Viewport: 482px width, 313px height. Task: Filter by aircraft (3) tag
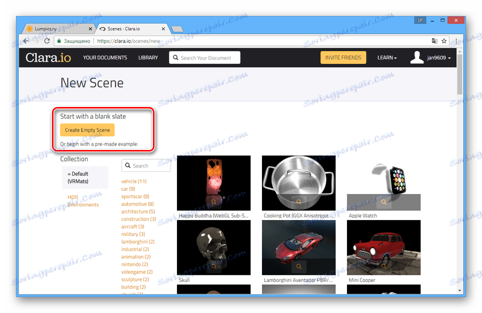coord(132,226)
